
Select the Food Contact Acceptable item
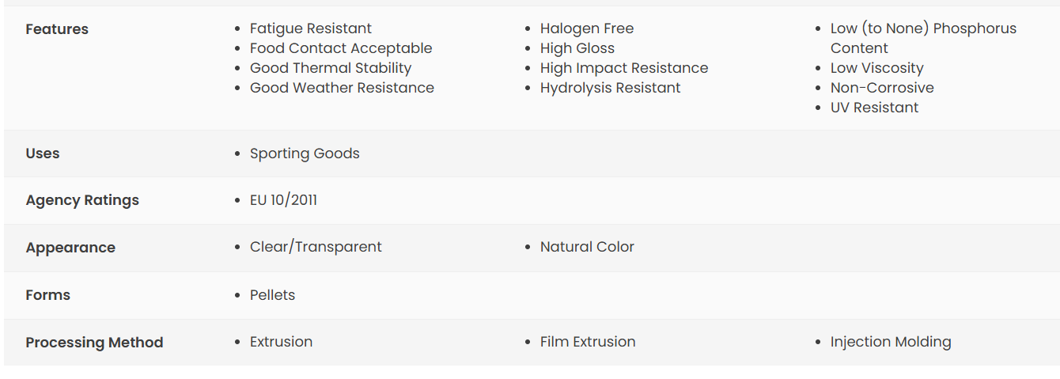click(341, 48)
